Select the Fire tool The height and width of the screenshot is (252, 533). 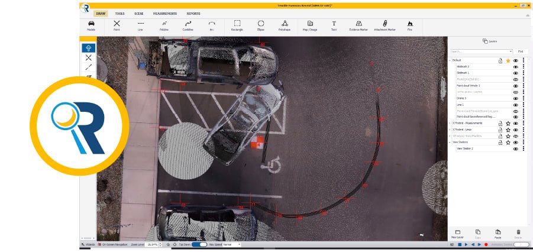410,26
